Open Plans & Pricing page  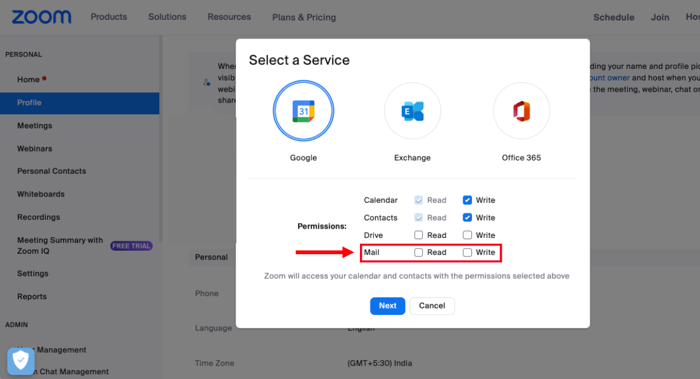tap(304, 17)
